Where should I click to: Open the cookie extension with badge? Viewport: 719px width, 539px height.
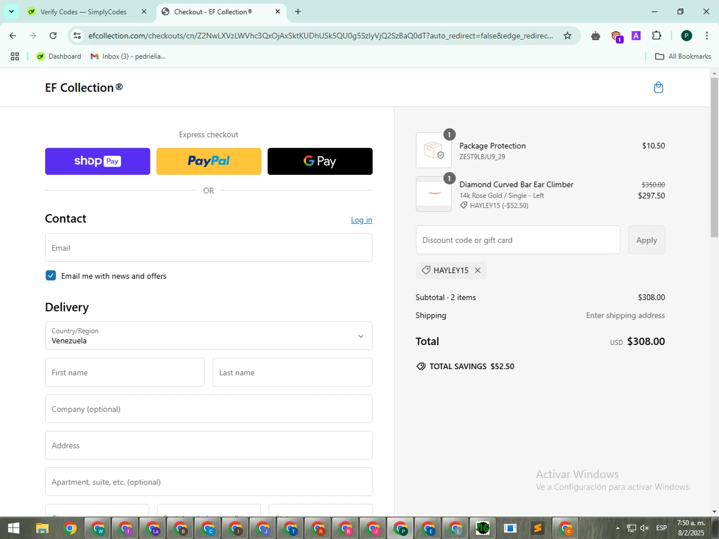[x=616, y=36]
